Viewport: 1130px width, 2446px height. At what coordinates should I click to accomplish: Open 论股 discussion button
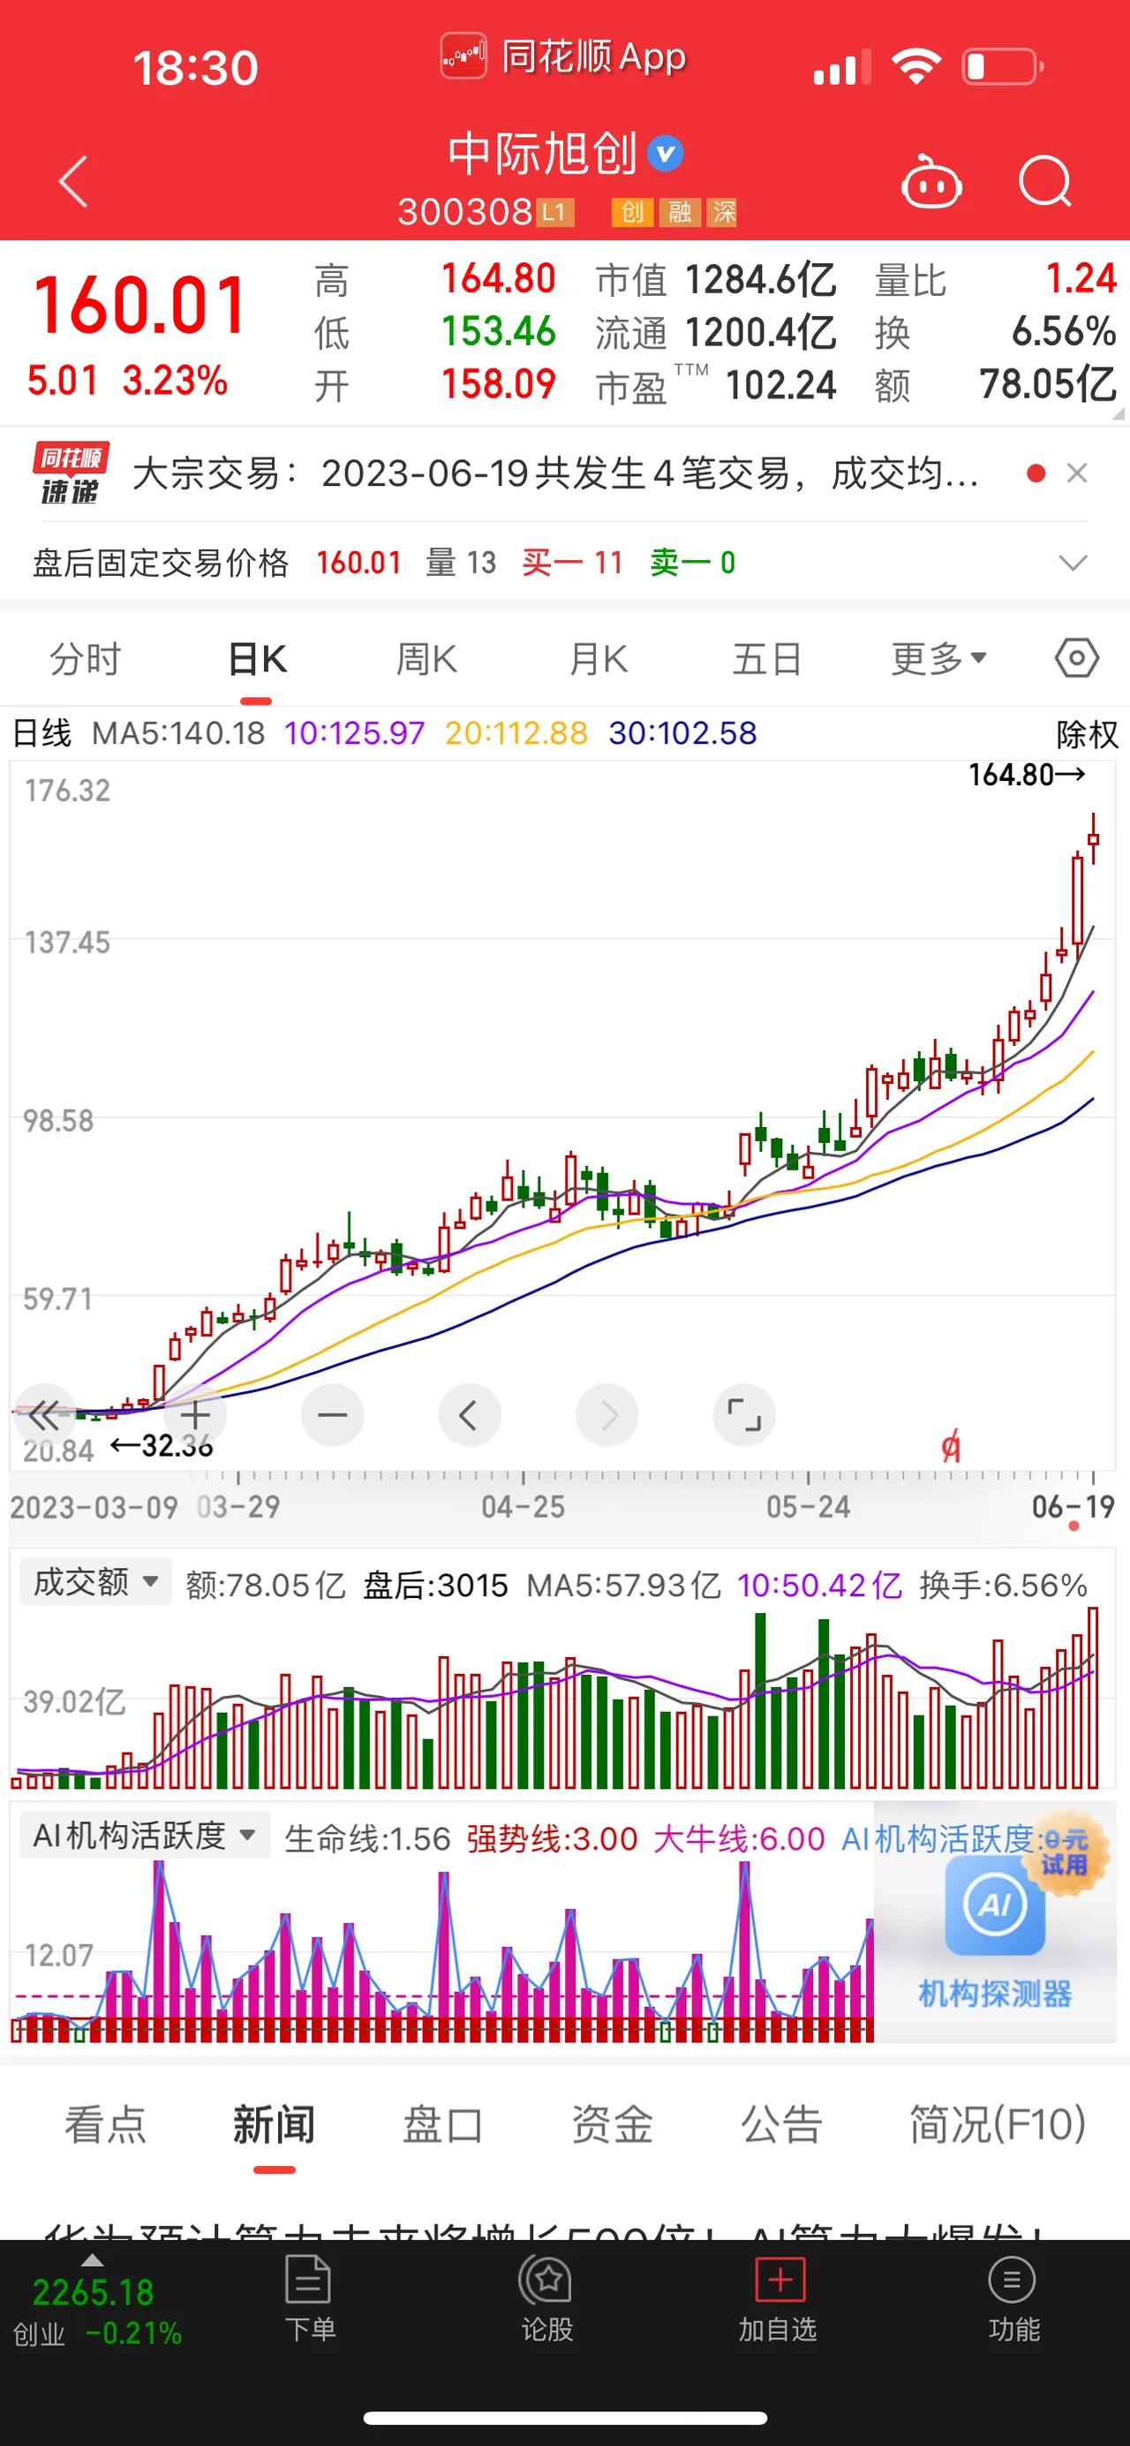pyautogui.click(x=546, y=2299)
